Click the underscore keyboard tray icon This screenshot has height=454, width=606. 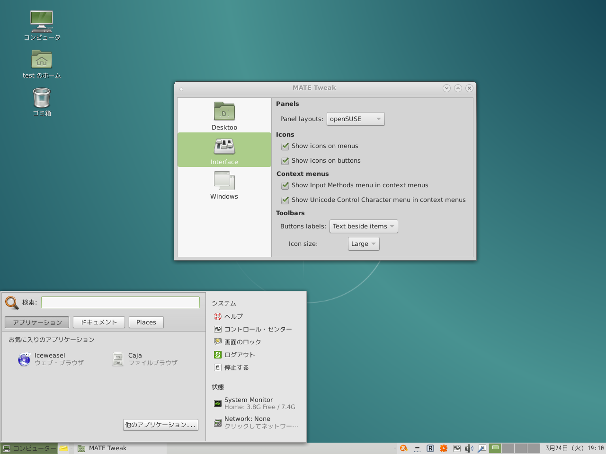click(417, 448)
